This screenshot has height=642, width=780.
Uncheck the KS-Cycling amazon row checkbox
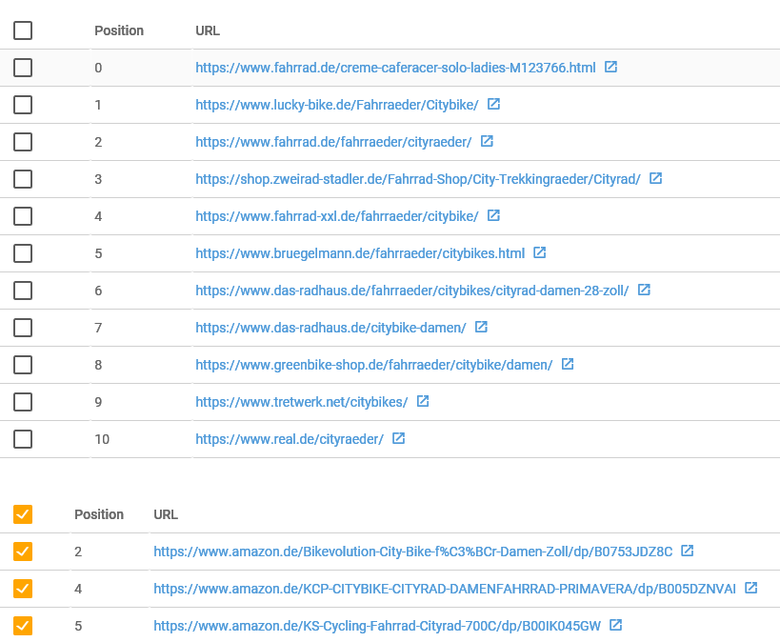(23, 626)
